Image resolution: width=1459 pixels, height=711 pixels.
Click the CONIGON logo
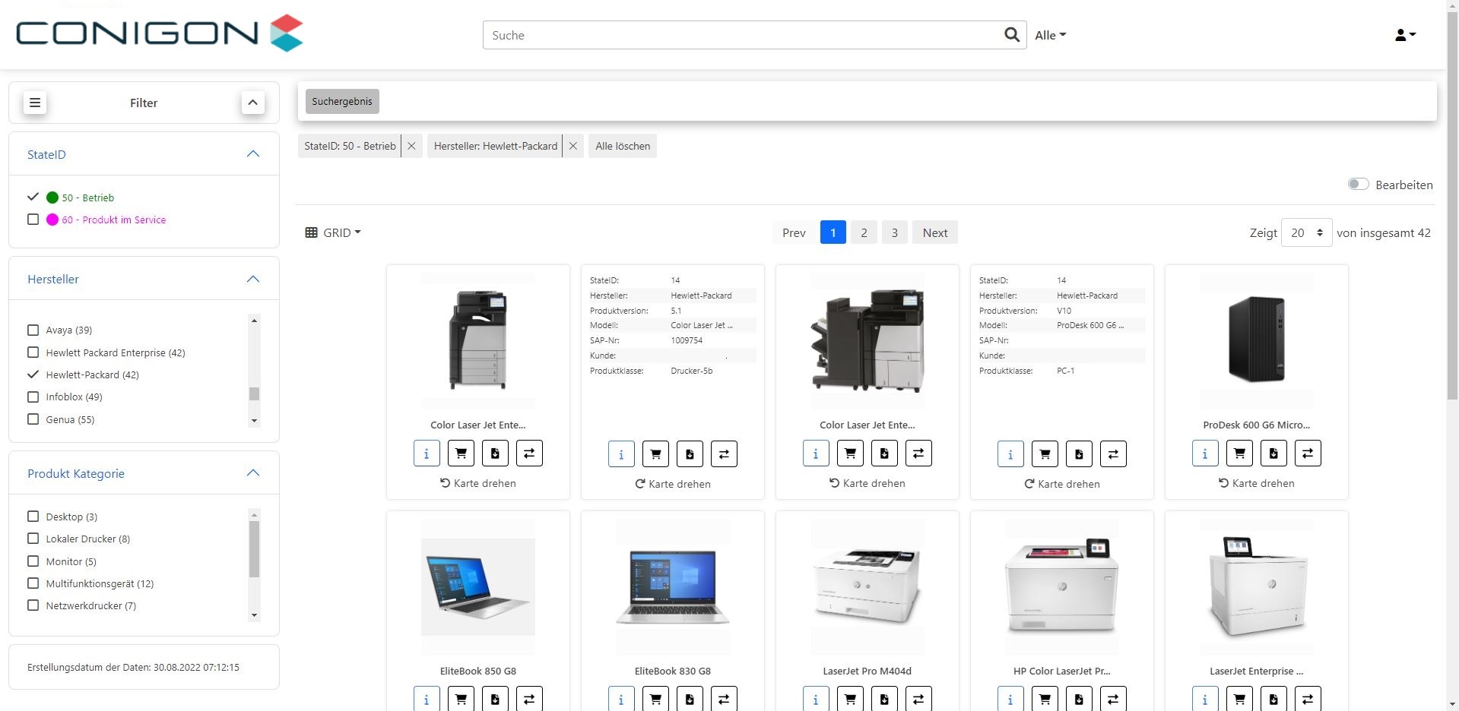(x=160, y=33)
